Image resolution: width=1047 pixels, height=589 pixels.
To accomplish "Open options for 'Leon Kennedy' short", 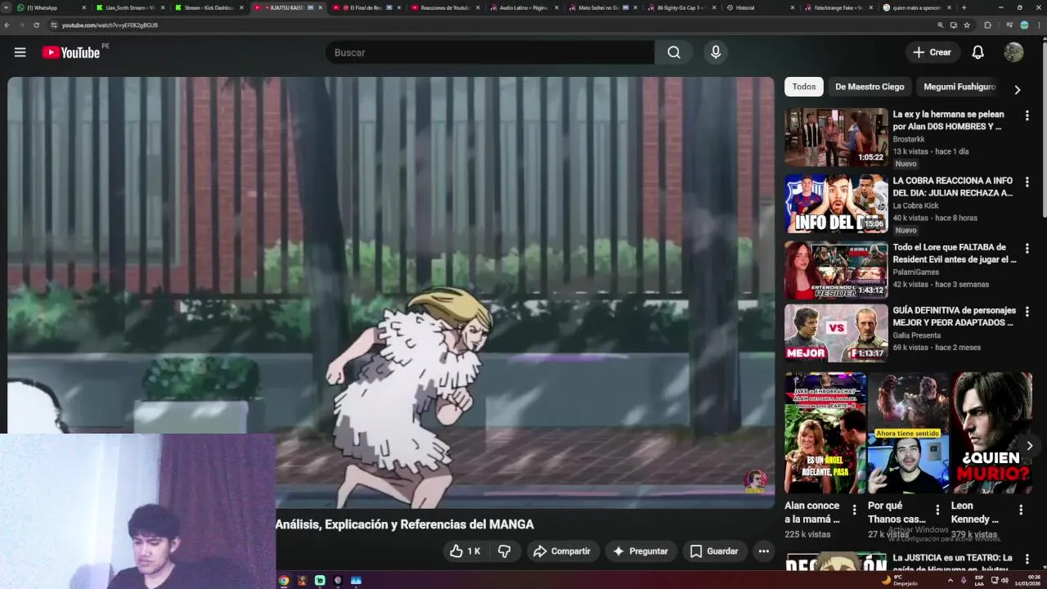I will 1020,510.
